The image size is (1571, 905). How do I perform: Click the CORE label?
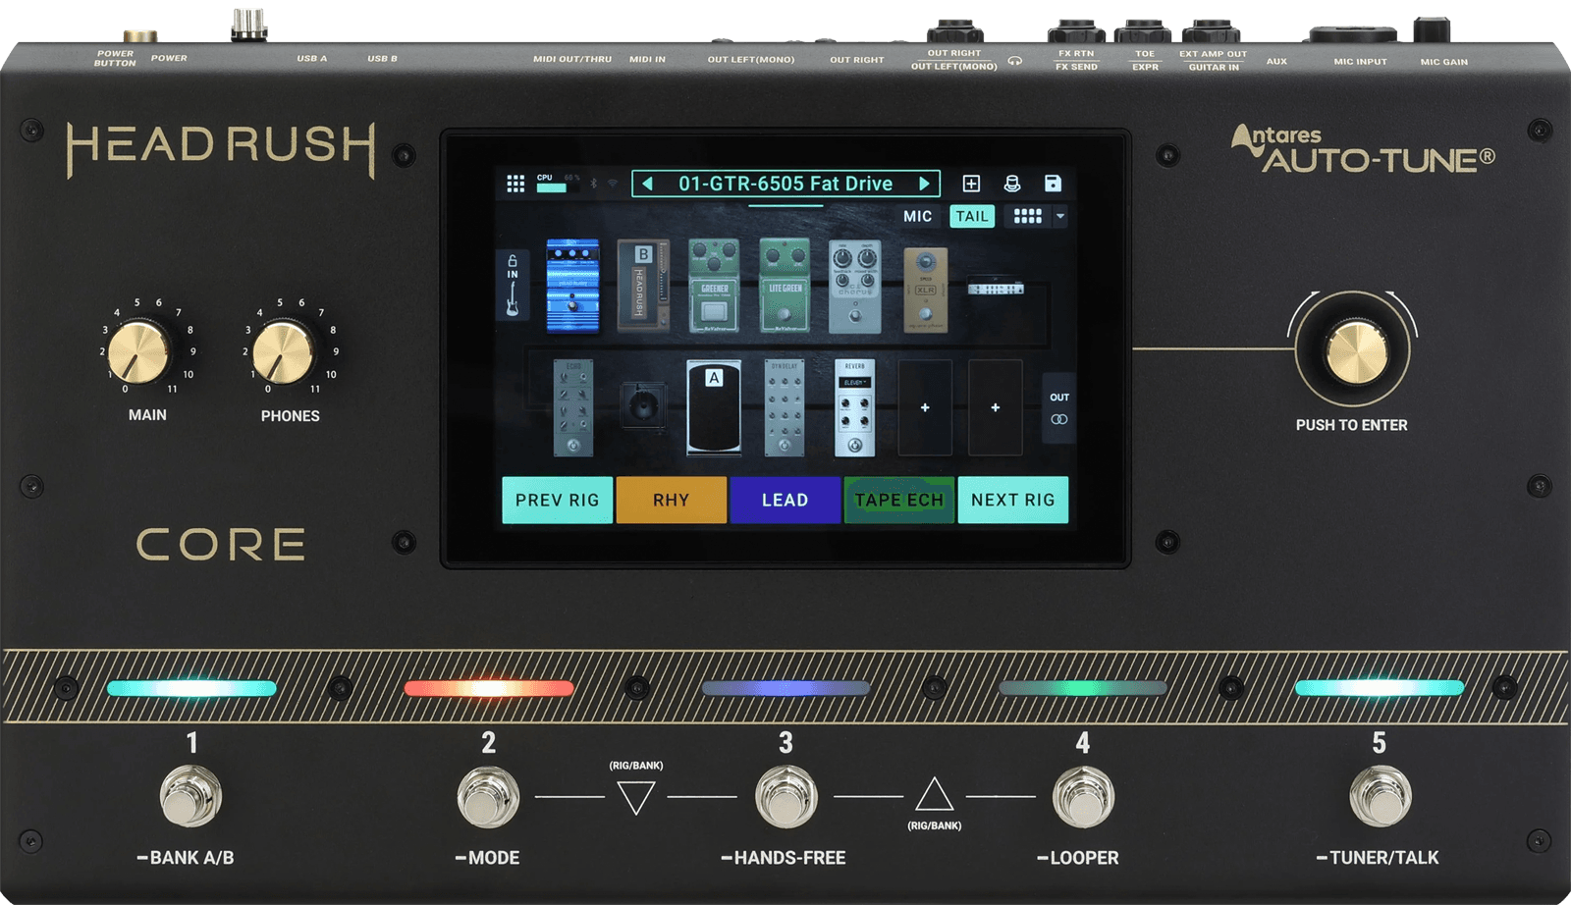[x=221, y=545]
